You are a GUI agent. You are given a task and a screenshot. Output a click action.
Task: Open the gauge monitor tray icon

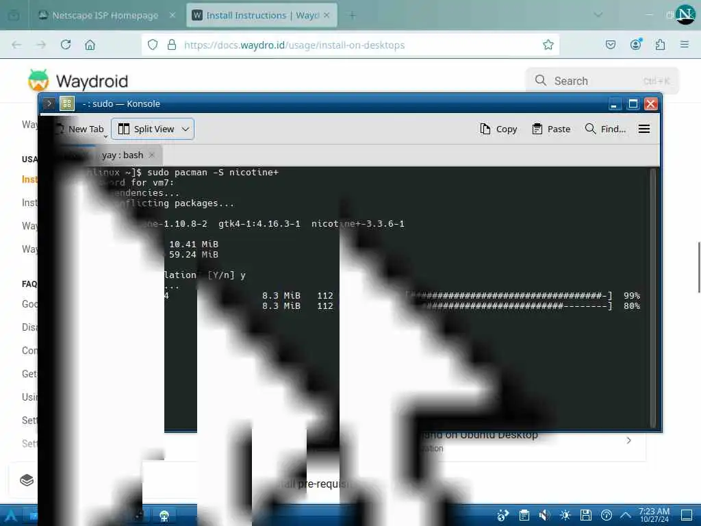click(607, 515)
